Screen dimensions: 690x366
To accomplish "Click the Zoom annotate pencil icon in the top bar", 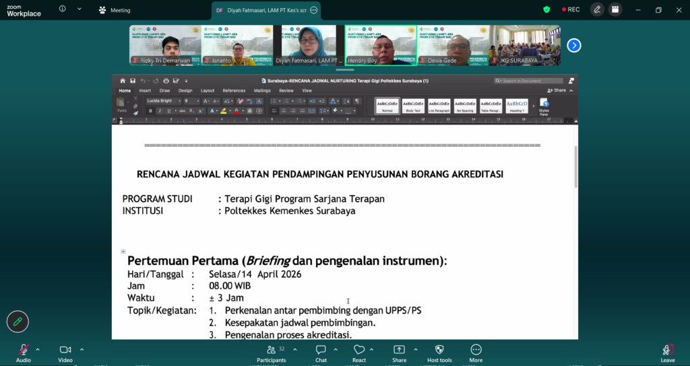I will point(597,9).
